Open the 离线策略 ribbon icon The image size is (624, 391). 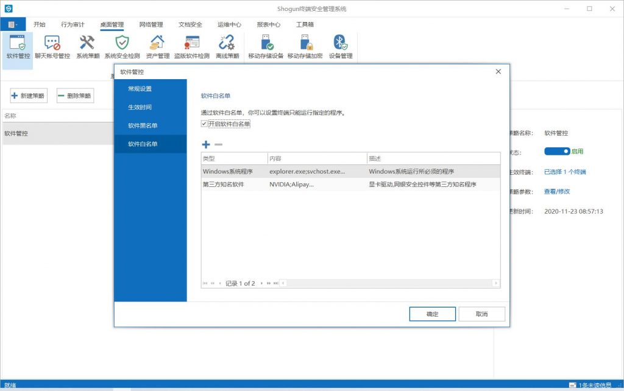point(227,44)
